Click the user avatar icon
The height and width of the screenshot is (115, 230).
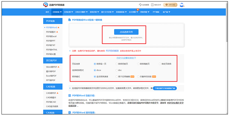[x=182, y=5]
